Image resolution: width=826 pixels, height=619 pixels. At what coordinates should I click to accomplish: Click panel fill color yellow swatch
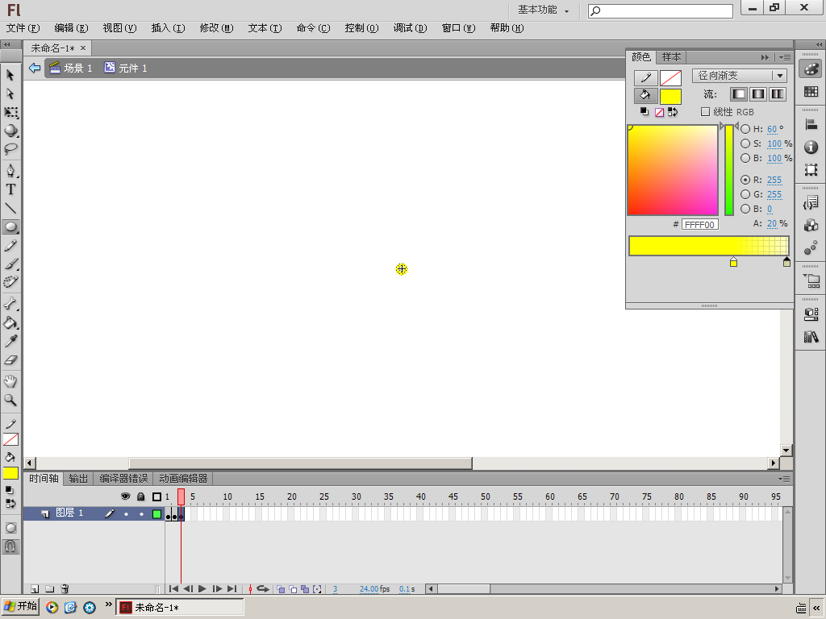[670, 97]
